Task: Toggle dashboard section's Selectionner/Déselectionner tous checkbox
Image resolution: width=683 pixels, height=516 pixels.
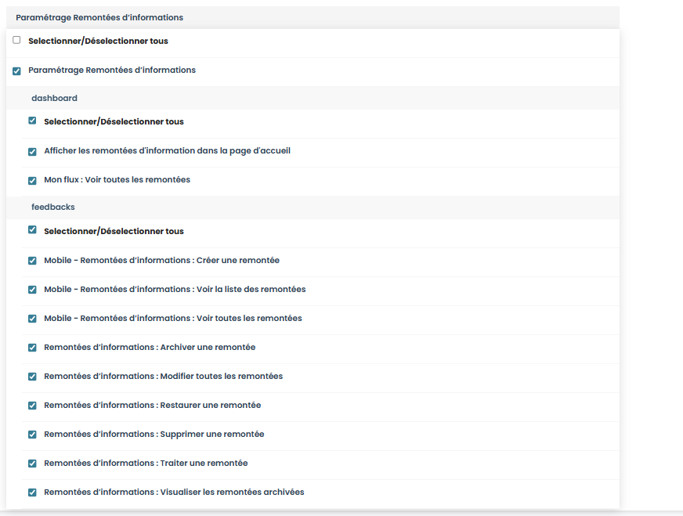Action: (32, 121)
